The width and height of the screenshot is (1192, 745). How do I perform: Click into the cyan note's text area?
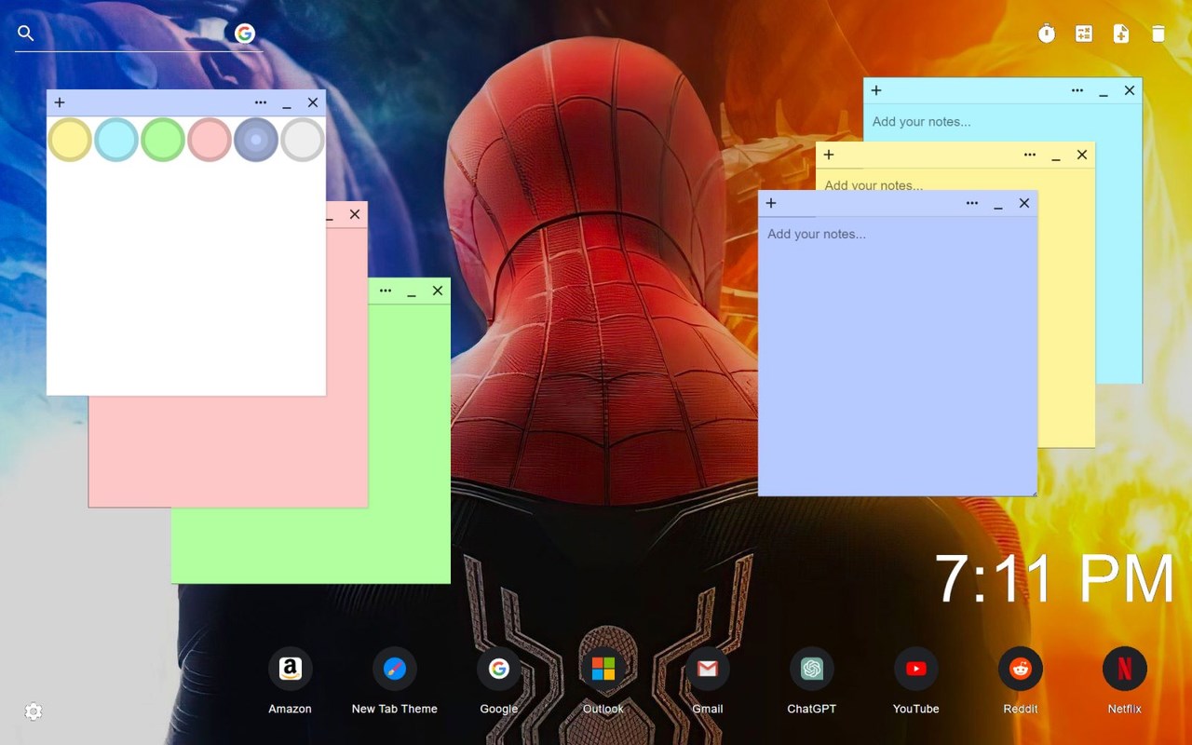tap(1003, 122)
